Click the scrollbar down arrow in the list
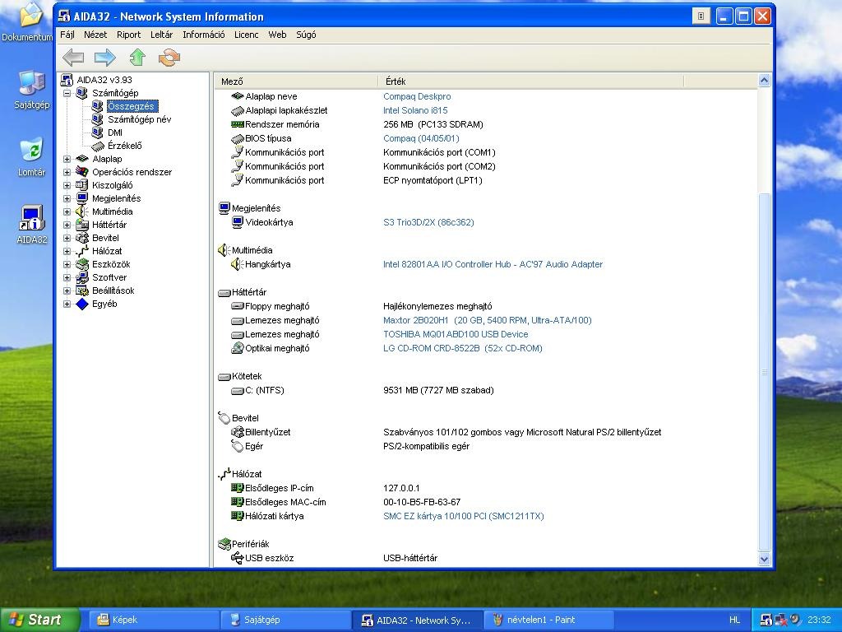 click(x=764, y=559)
